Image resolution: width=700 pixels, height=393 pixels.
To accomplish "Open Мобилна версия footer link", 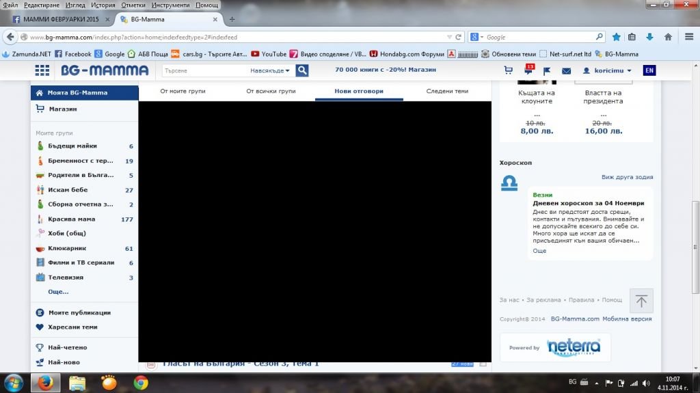I will coord(628,319).
